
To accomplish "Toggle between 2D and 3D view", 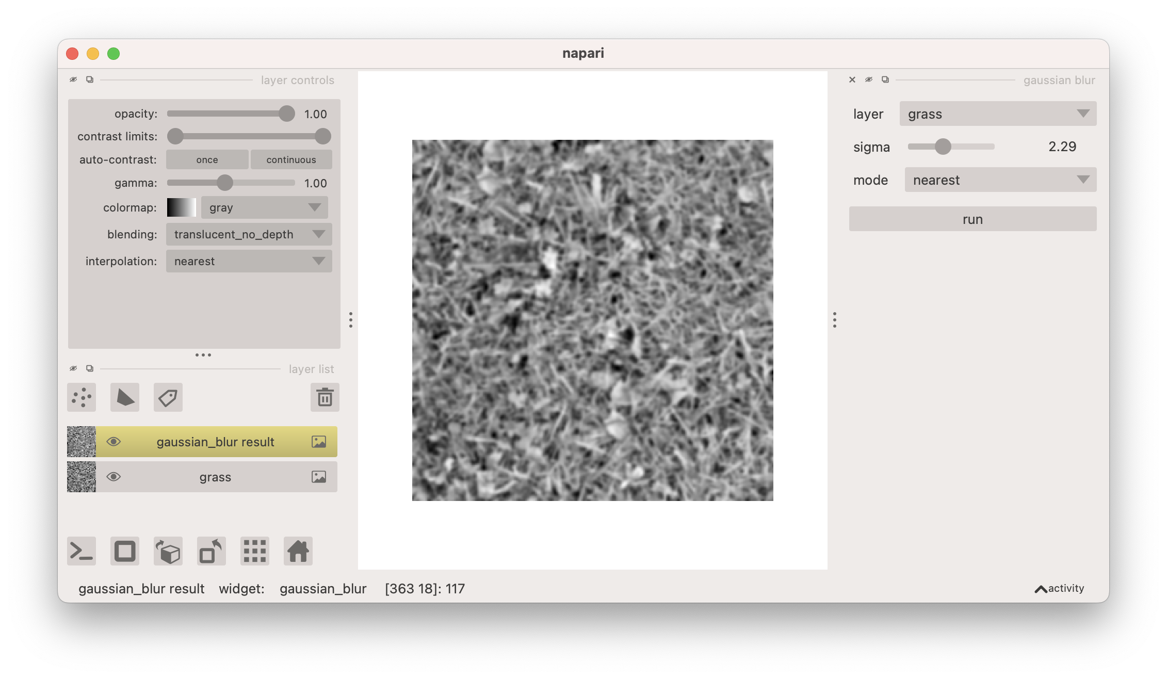I will 124,551.
